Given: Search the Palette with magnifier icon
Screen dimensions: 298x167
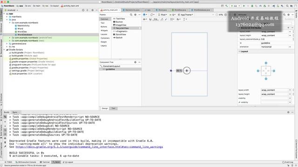Looking at the screenshot, I should (131, 14).
